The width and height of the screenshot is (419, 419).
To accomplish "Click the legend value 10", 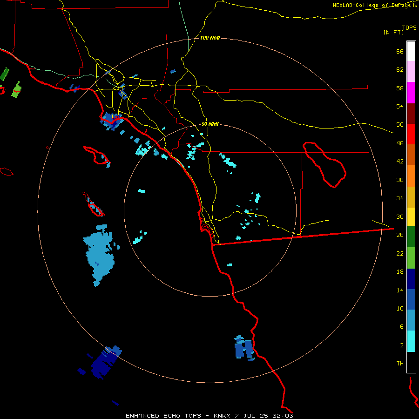I will [400, 308].
